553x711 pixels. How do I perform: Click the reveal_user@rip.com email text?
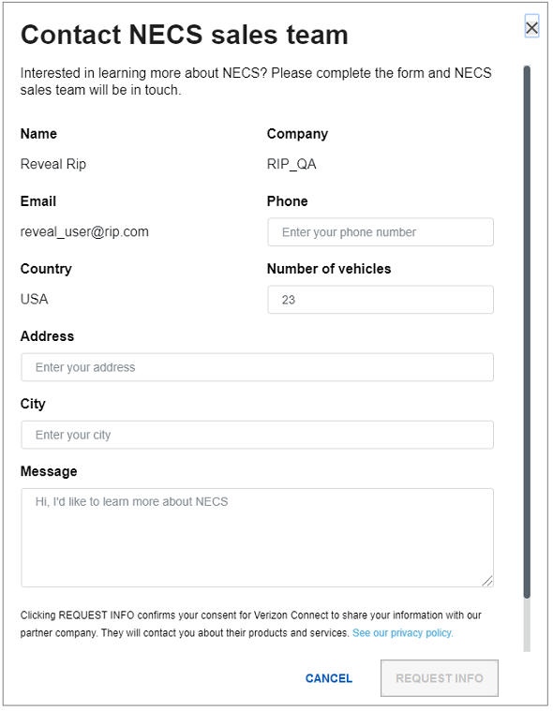(84, 232)
